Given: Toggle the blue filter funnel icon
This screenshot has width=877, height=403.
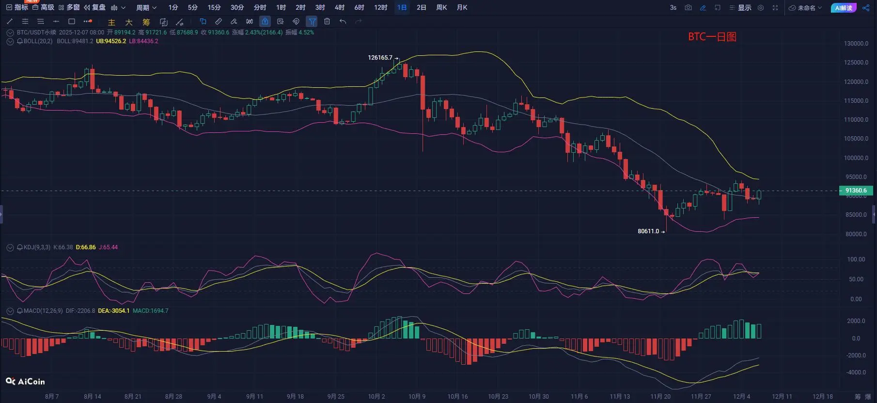Looking at the screenshot, I should [x=312, y=21].
